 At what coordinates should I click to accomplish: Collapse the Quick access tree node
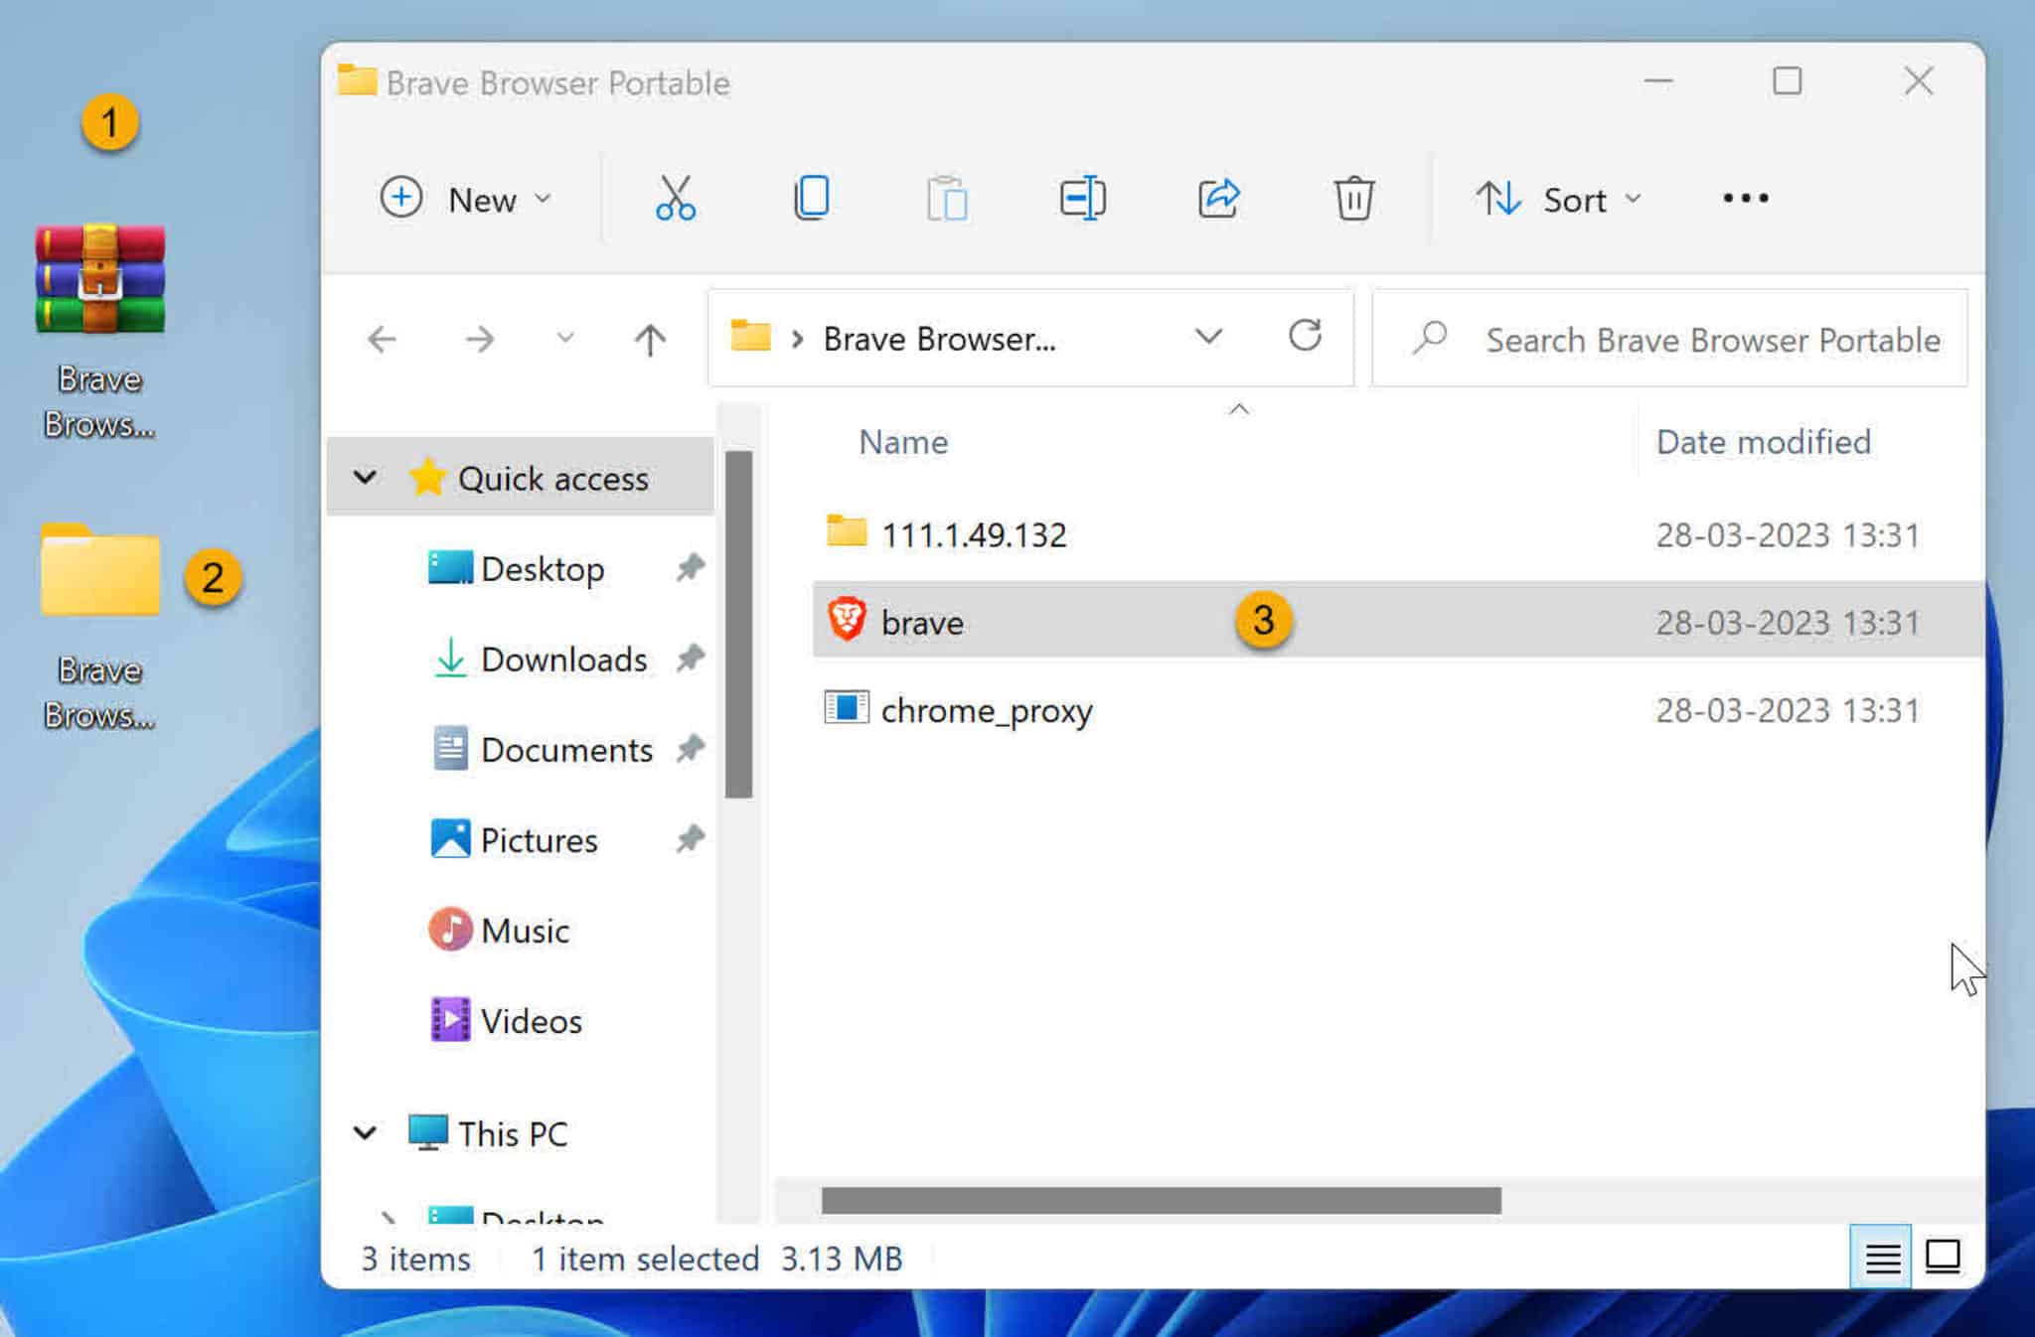point(365,478)
